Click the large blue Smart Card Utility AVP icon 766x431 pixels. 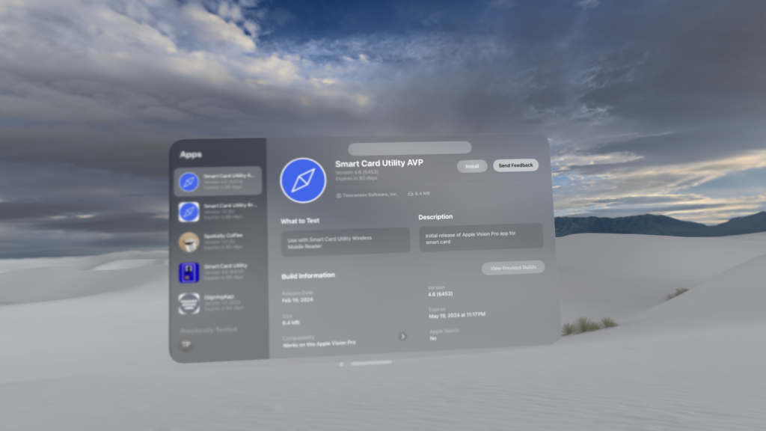(303, 180)
